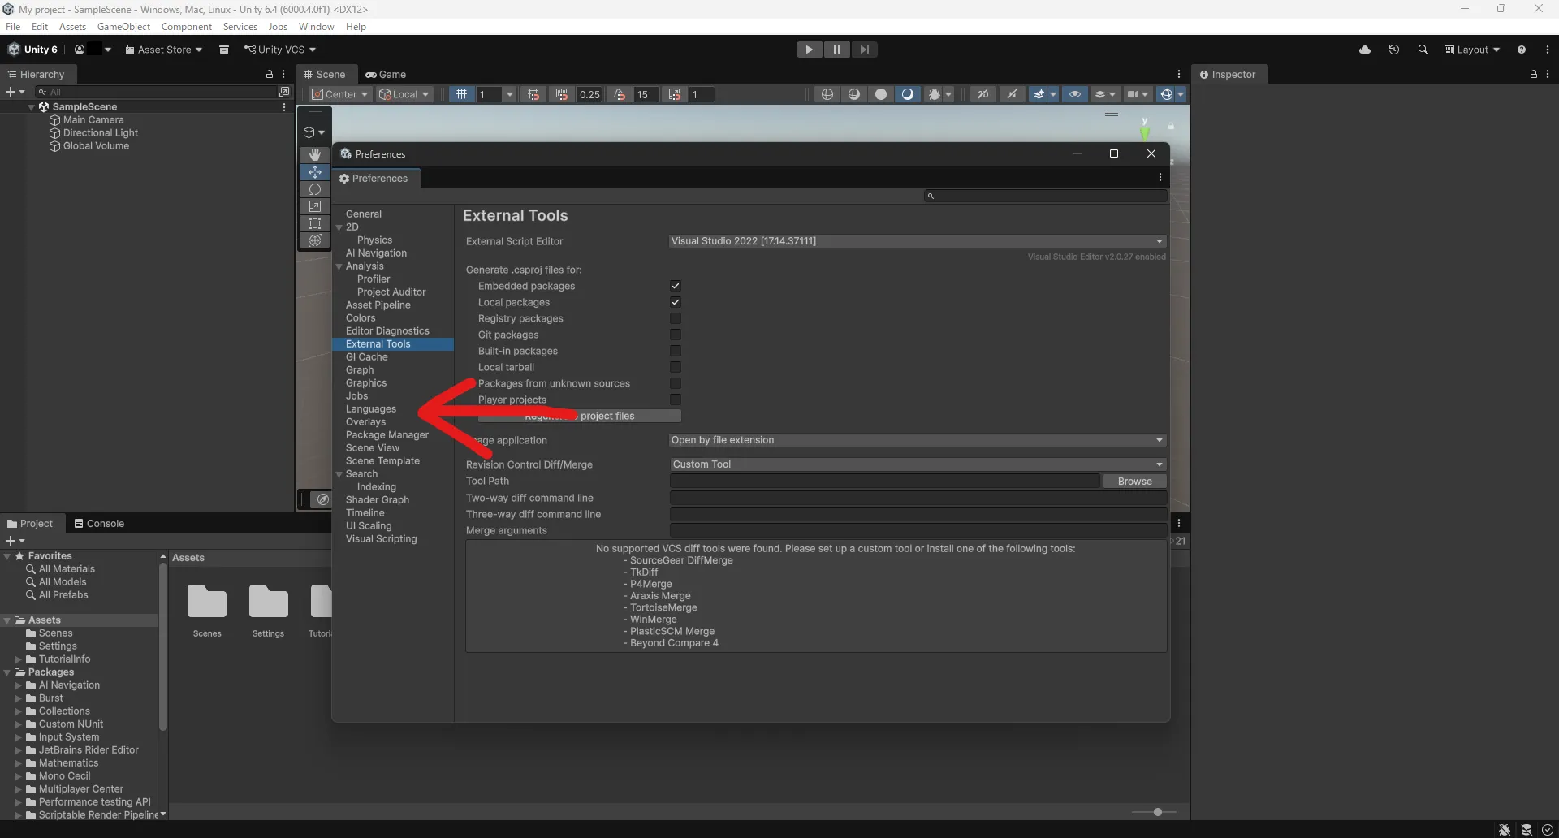Click the editor search icon
Screen dimensions: 1559x838
pos(1423,50)
